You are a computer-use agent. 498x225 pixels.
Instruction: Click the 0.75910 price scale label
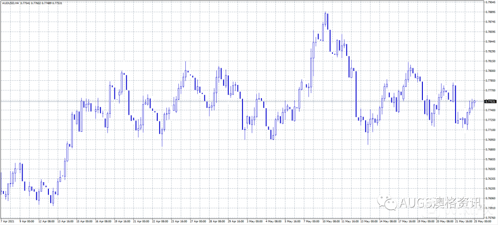pos(491,208)
